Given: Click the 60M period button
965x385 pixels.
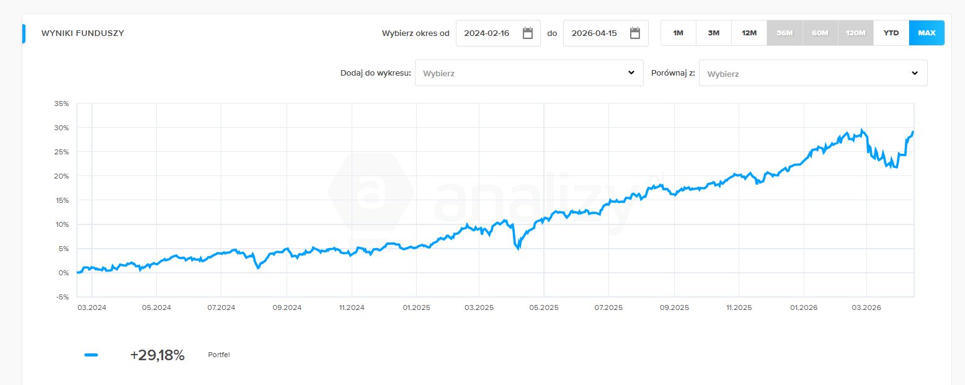Looking at the screenshot, I should [x=820, y=33].
